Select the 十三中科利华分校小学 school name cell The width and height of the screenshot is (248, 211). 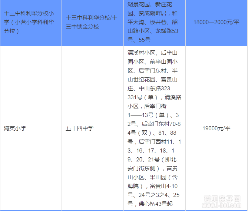31,23
